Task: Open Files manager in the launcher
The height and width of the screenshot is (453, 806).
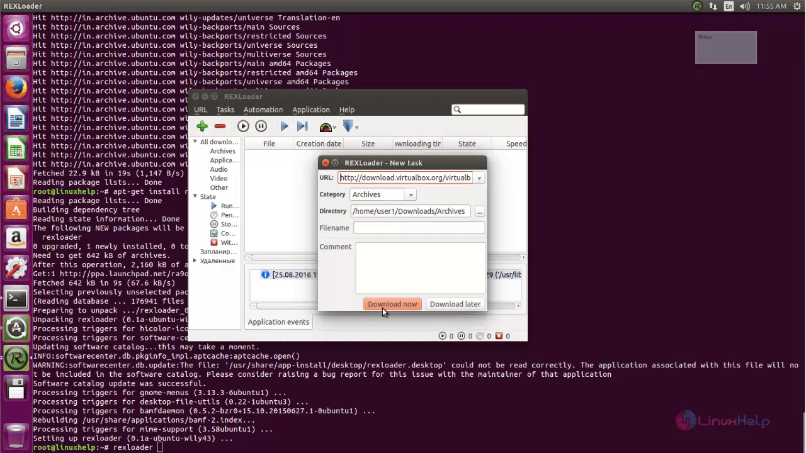Action: tap(16, 58)
